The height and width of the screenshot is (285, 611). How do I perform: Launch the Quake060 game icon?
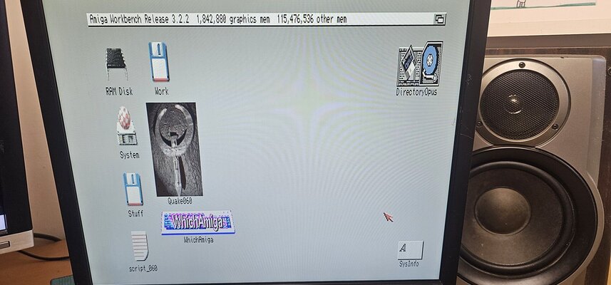(174, 149)
